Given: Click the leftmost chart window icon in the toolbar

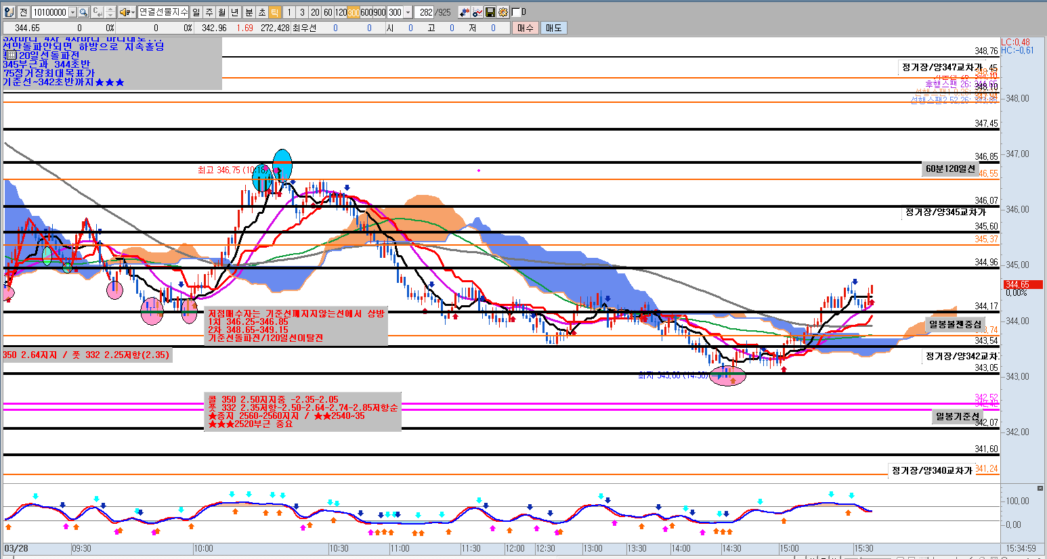Looking at the screenshot, I should coord(9,12).
